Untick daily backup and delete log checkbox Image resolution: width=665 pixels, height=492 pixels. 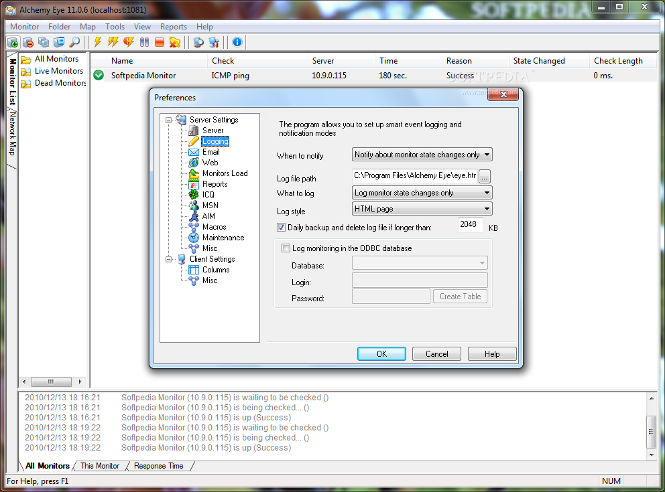click(x=281, y=228)
